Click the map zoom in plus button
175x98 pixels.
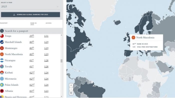(x=71, y=85)
